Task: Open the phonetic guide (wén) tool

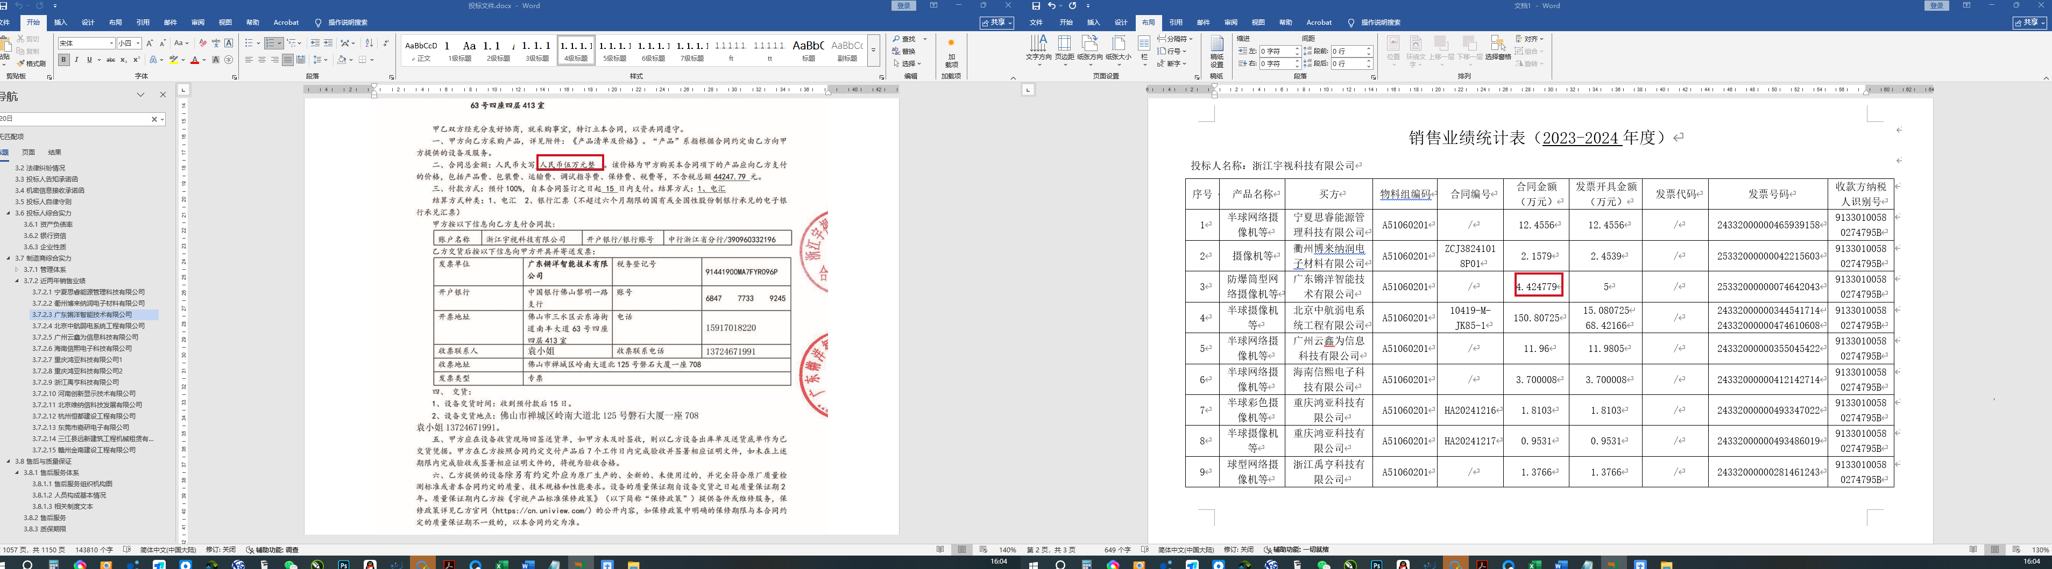Action: click(216, 43)
